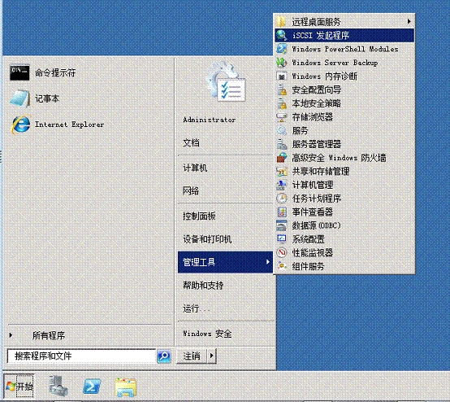450x402 pixels.
Task: Click the 搜索程序和文件 search box
Action: 81,356
